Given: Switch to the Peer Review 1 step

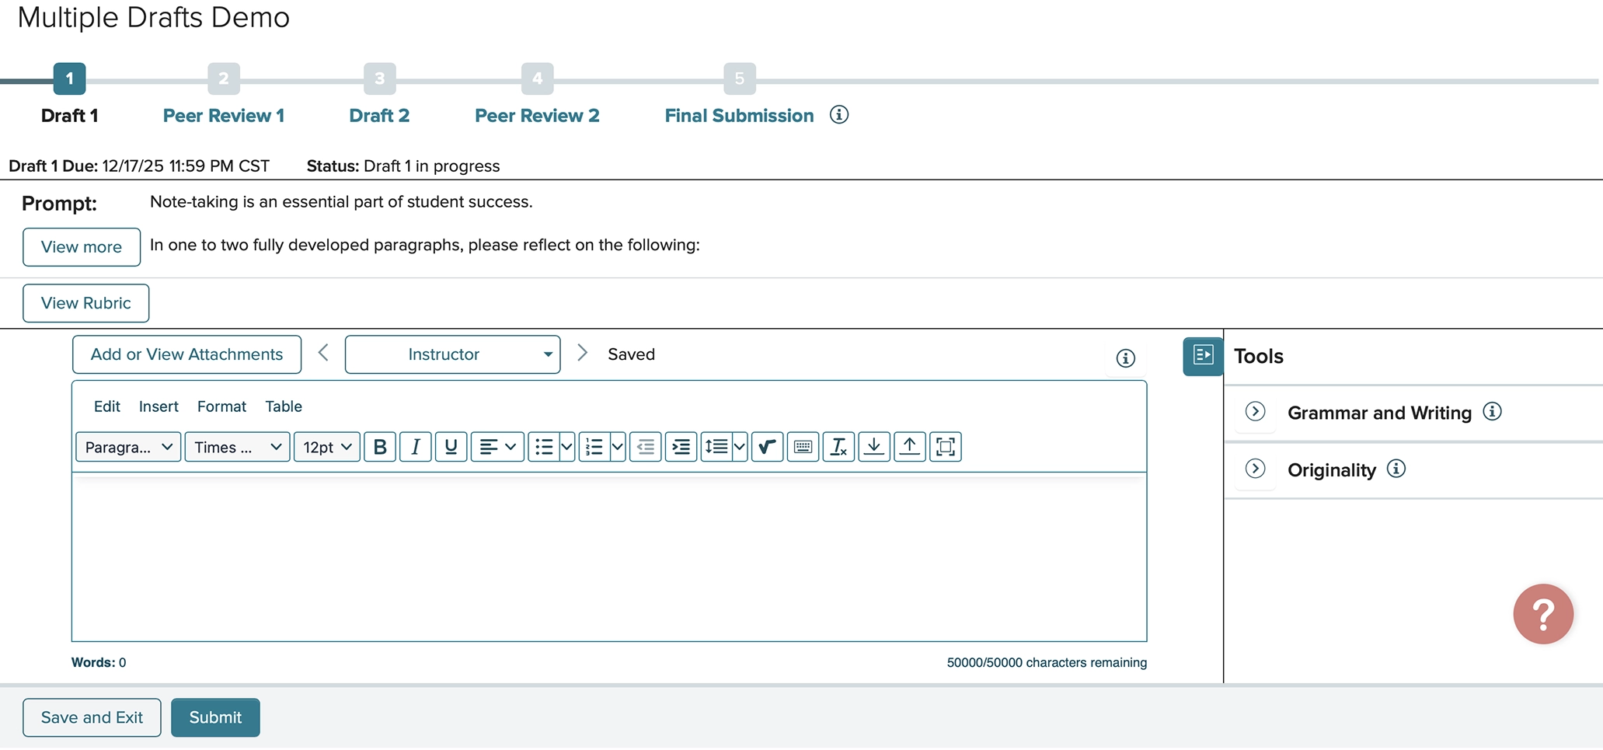Looking at the screenshot, I should [224, 115].
